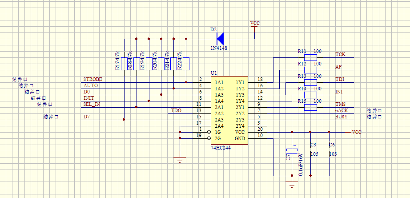The image size is (410, 198).
Task: Click the STROBE net label
Action: 92,79
